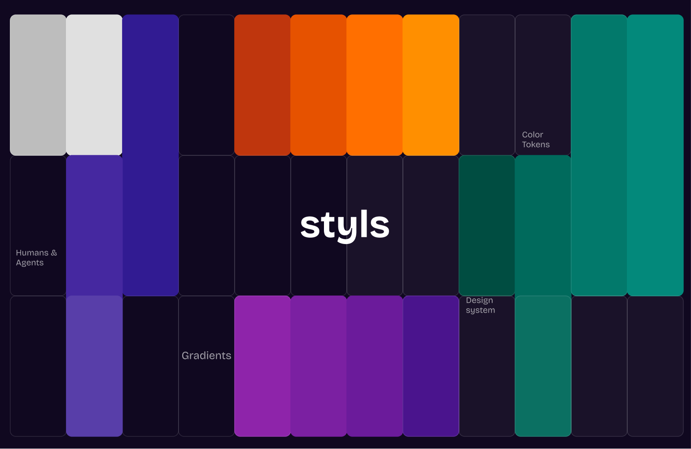Image resolution: width=691 pixels, height=449 pixels.
Task: Select the amber yellow-orange swatch
Action: tap(431, 85)
